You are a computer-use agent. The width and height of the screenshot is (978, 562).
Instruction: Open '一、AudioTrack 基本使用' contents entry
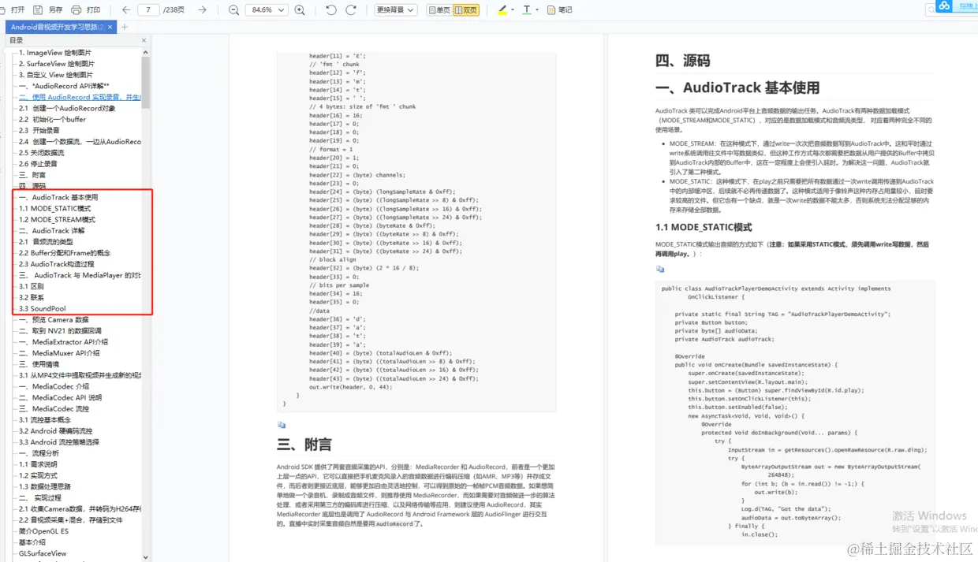click(58, 197)
